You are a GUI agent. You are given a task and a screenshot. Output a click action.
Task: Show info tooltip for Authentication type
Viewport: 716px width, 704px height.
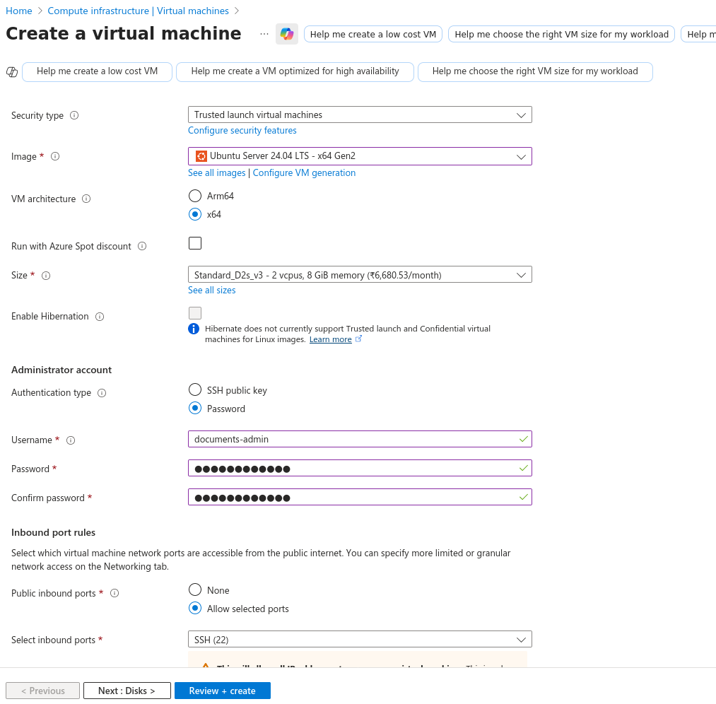(102, 392)
